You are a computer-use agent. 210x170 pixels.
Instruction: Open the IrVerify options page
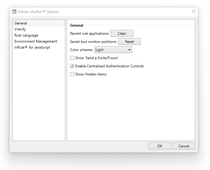point(20,29)
